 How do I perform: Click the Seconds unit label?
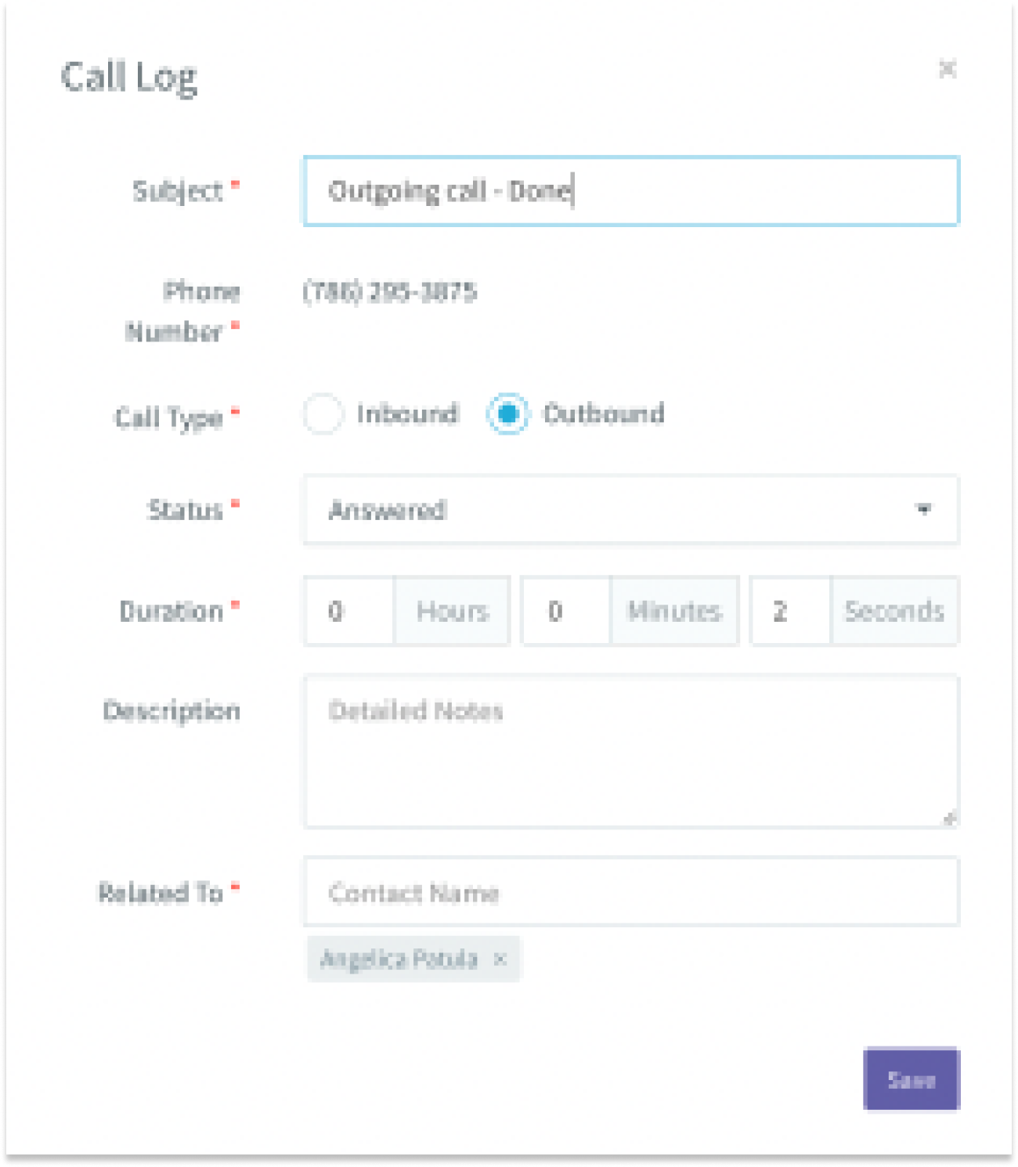pos(894,611)
